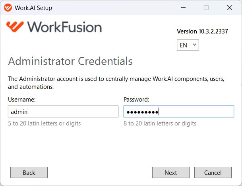Screen dimensions: 242x186
Task: Click the Administrator Credentials heading
Action: (x=70, y=61)
